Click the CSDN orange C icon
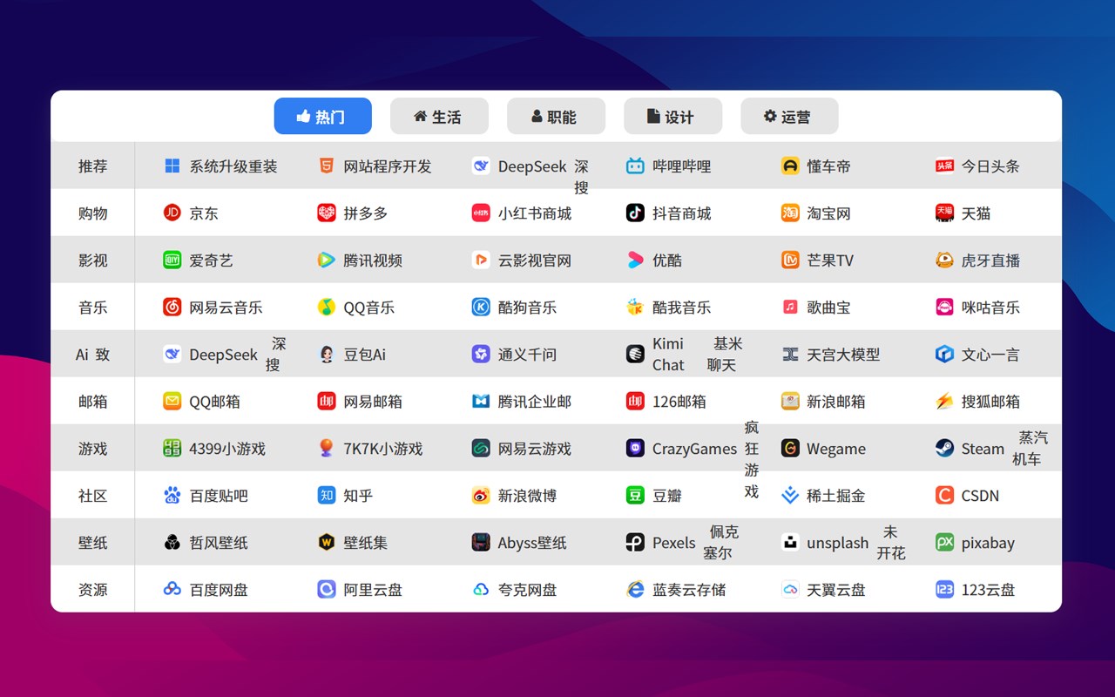The image size is (1115, 697). (944, 495)
